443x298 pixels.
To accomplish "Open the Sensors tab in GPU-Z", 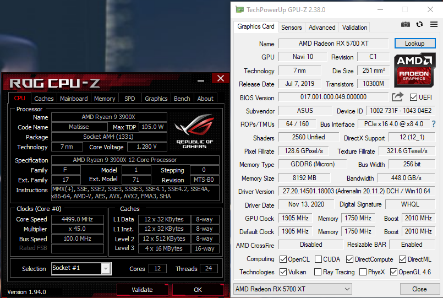I will tap(291, 28).
